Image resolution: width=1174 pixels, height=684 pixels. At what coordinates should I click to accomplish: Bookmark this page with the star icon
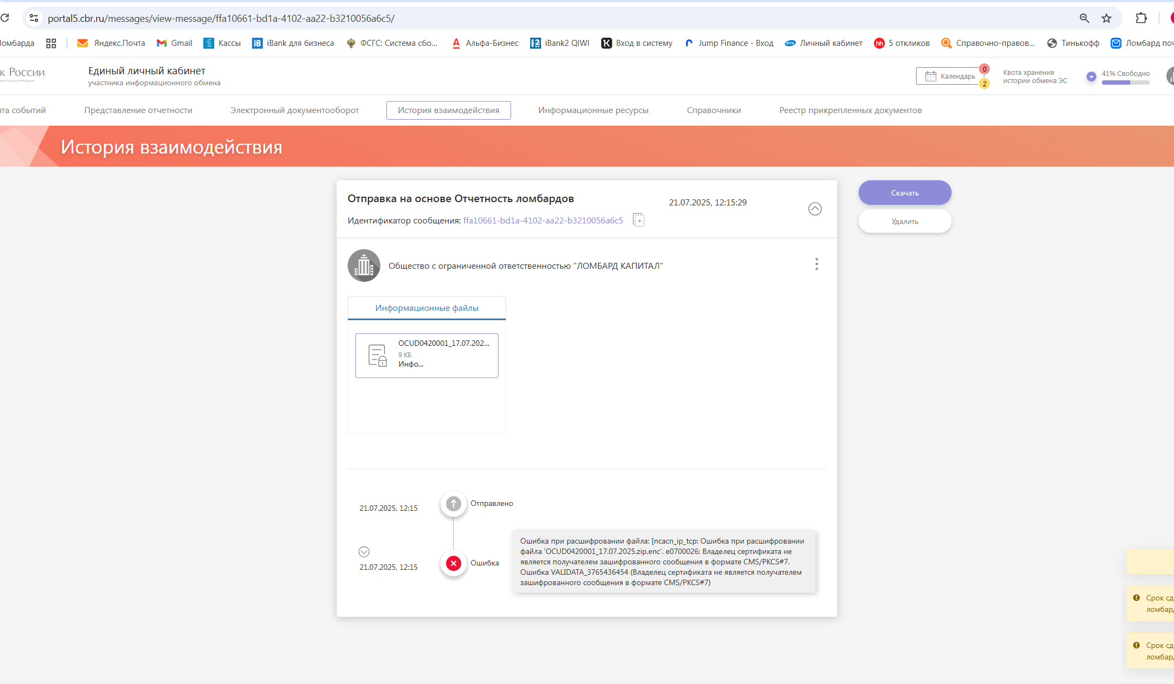click(x=1106, y=18)
